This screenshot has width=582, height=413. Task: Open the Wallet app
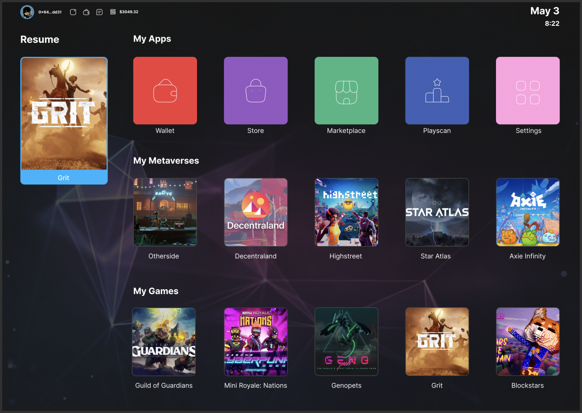pyautogui.click(x=165, y=90)
